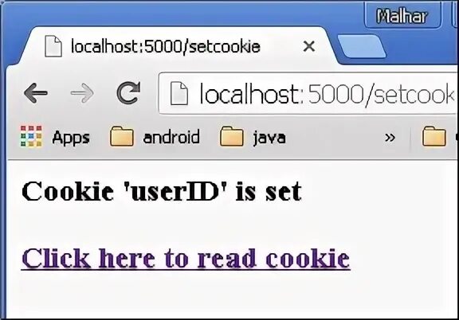
Task: Click the android bookmark text label
Action: tap(171, 136)
